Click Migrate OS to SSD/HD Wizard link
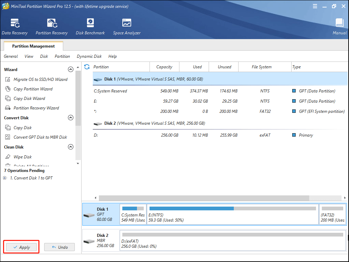This screenshot has width=349, height=262. [x=40, y=80]
